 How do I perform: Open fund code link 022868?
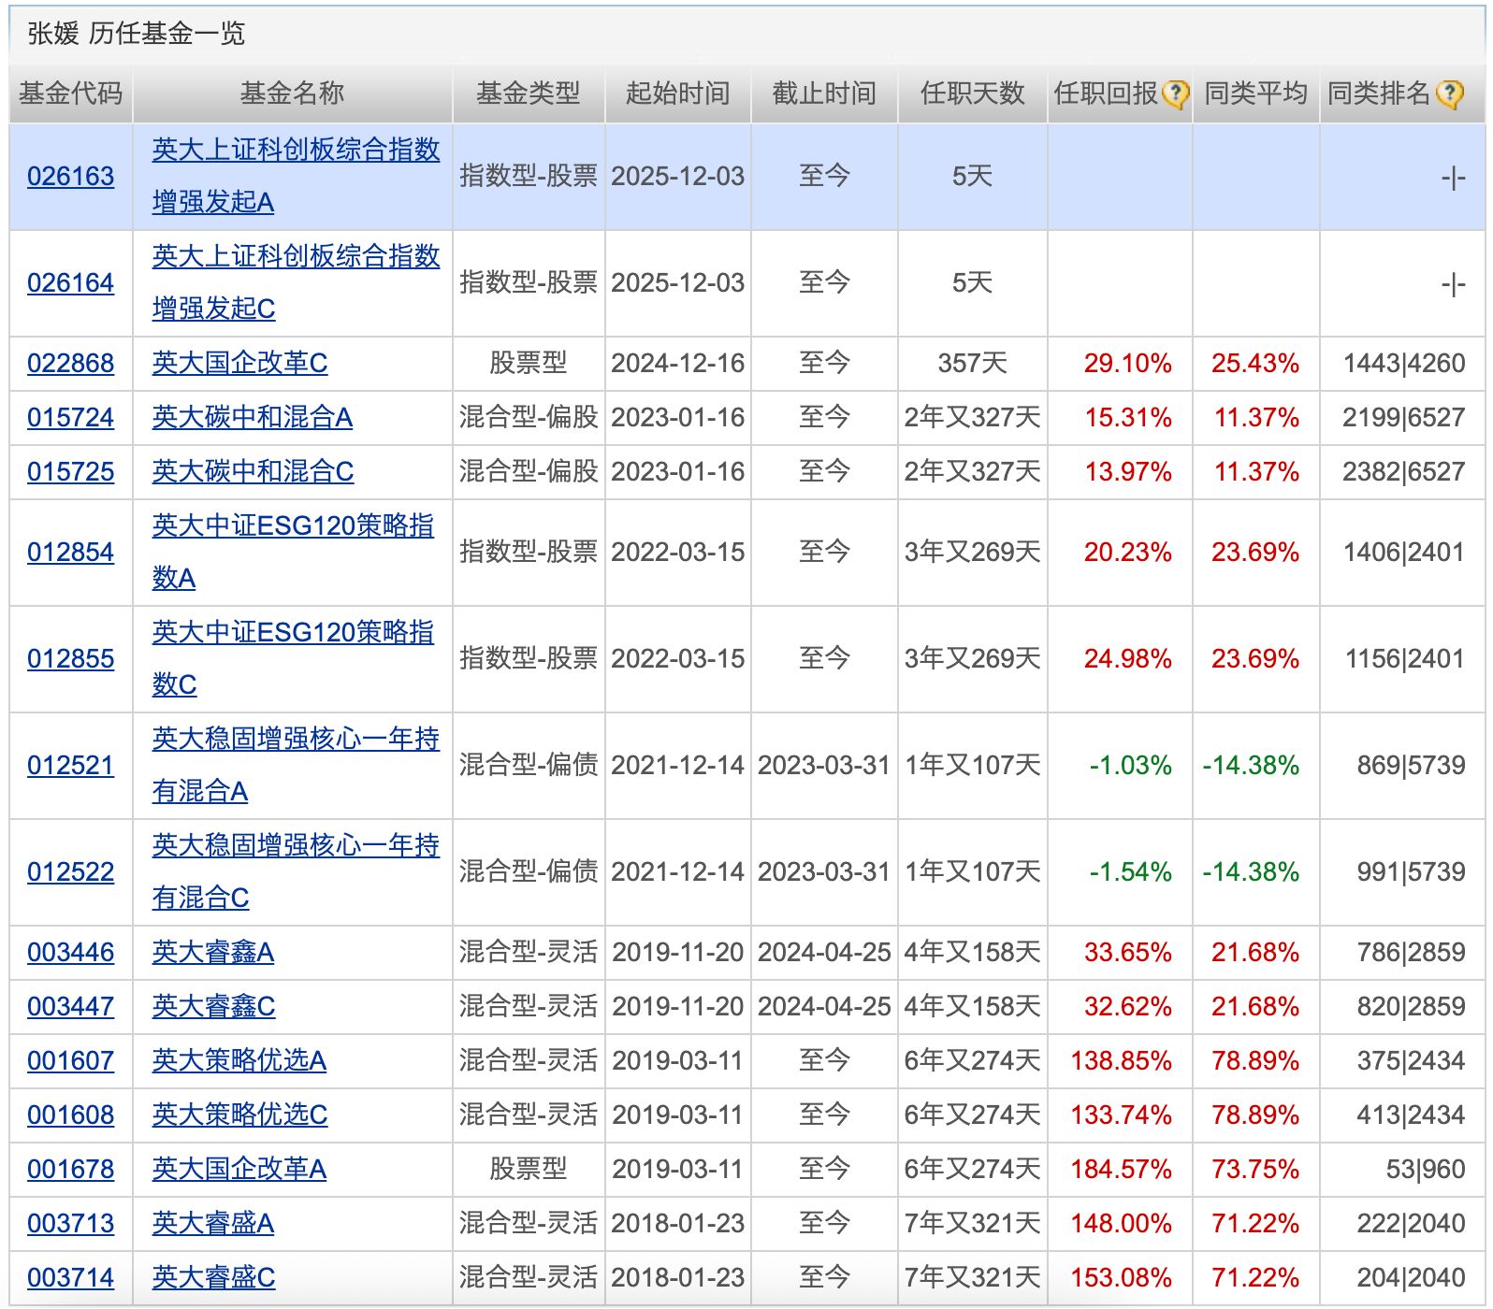tap(71, 363)
